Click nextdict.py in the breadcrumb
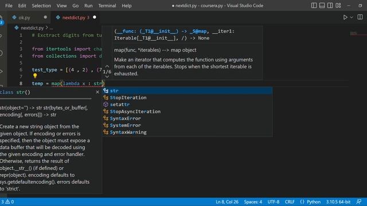Viewport: 367px width, 206px height. tap(32, 28)
